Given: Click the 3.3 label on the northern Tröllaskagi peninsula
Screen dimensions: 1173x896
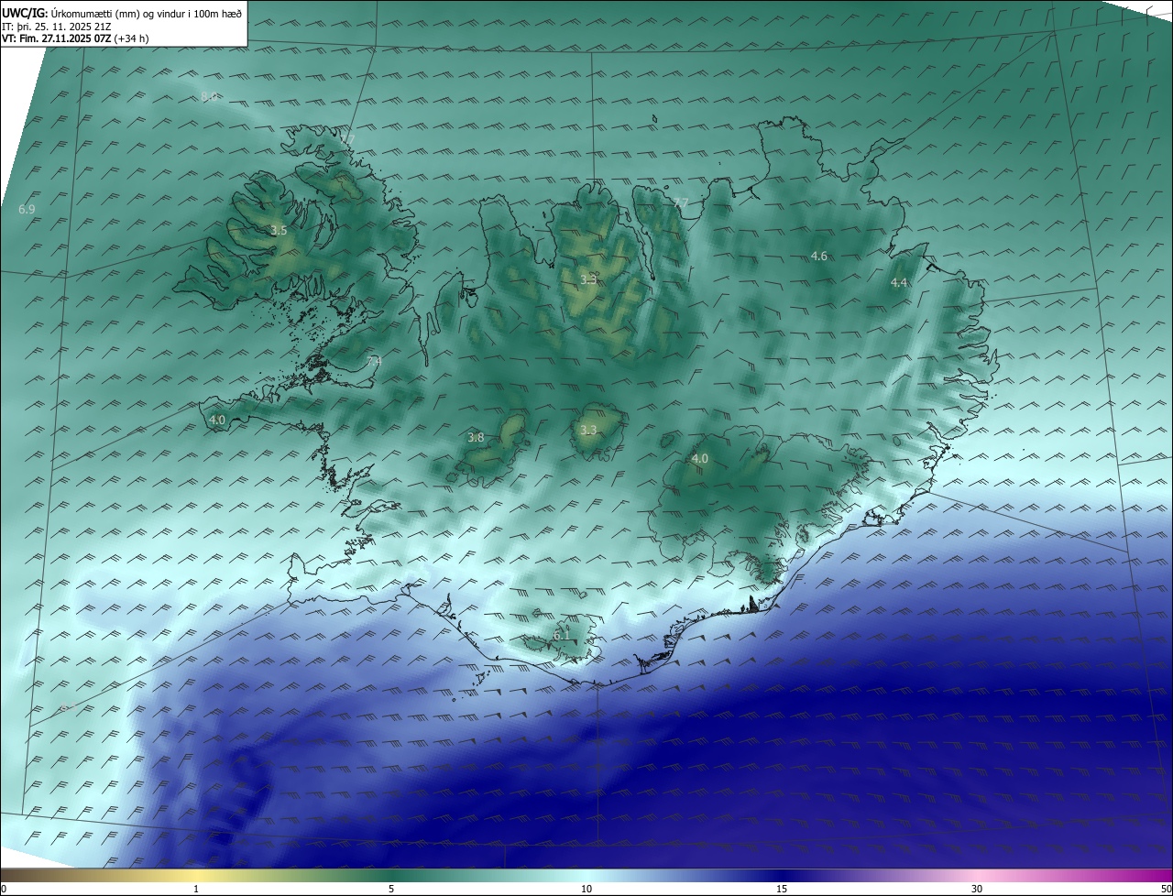Looking at the screenshot, I should point(588,280).
